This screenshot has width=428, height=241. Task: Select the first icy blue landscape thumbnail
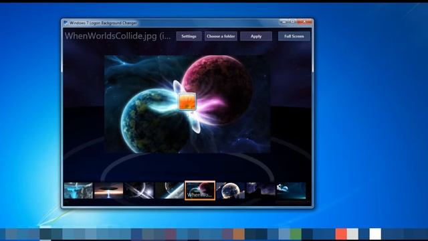point(78,190)
